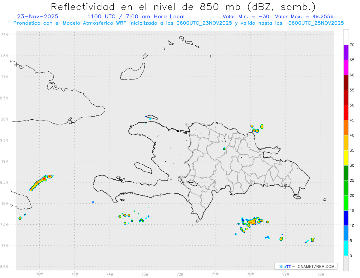
Task: Click the large orange storm cell south of 70W coast
Action: [x=253, y=221]
